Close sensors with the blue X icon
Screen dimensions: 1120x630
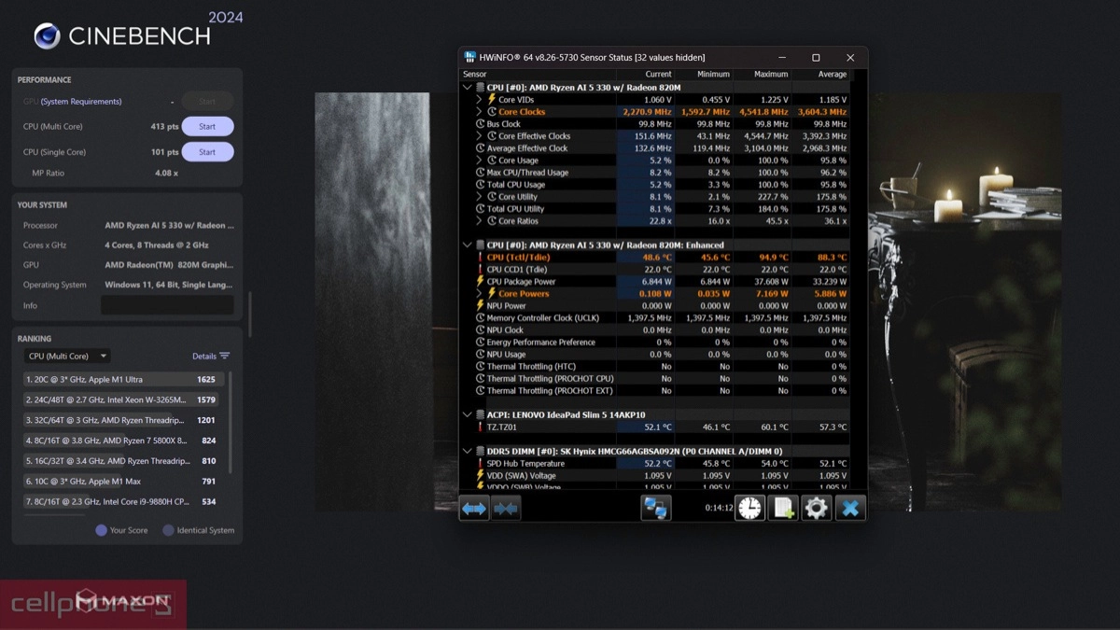pos(850,508)
